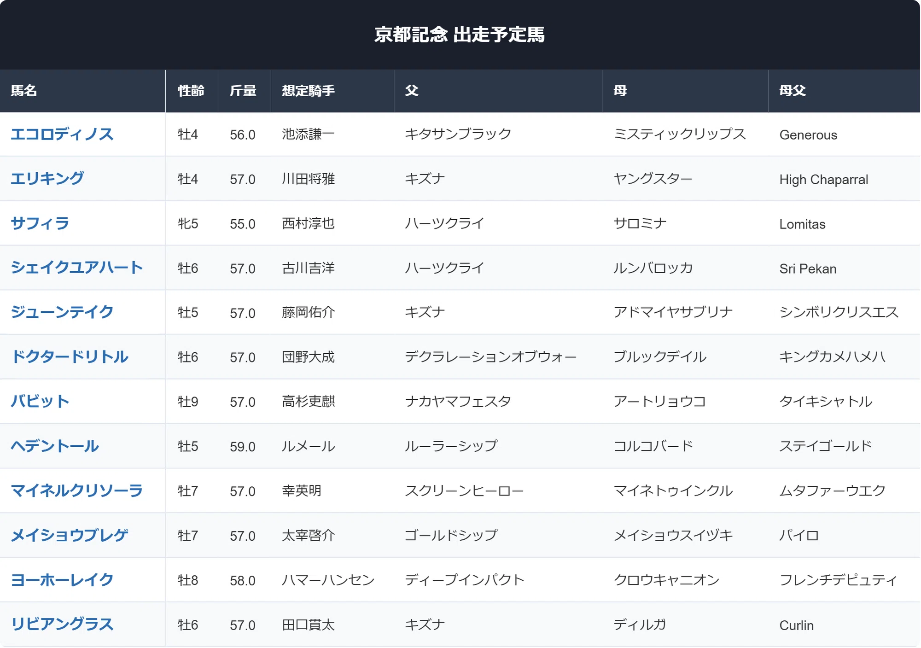Select jockey 川田将雅
Screen dimensions: 921x648
coord(309,179)
